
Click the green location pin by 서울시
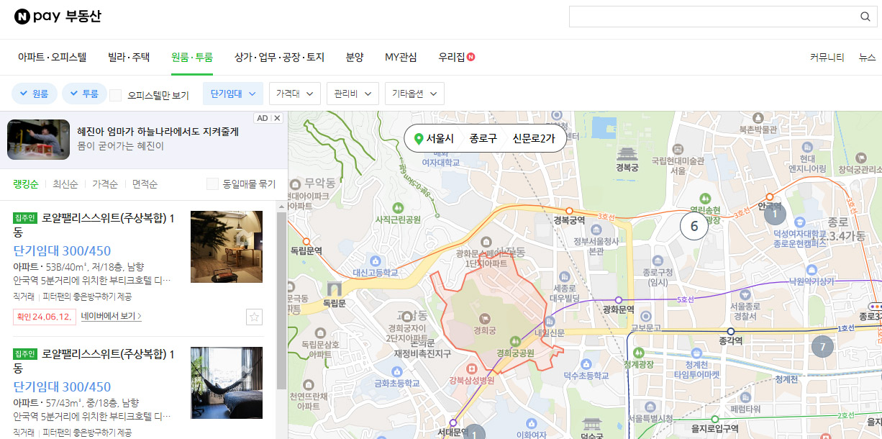pos(419,138)
